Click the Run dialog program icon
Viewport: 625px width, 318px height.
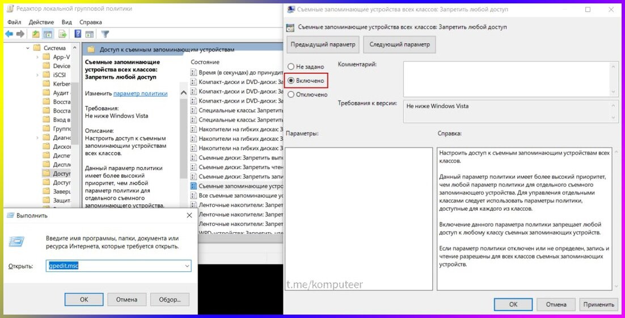pyautogui.click(x=16, y=241)
